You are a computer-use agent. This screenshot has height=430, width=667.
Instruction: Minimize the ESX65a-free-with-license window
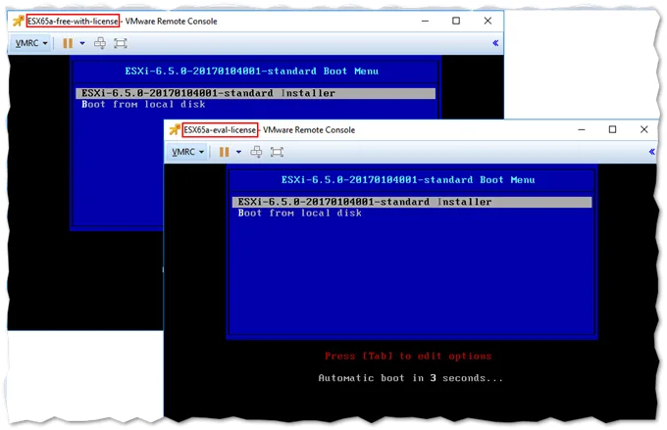425,21
